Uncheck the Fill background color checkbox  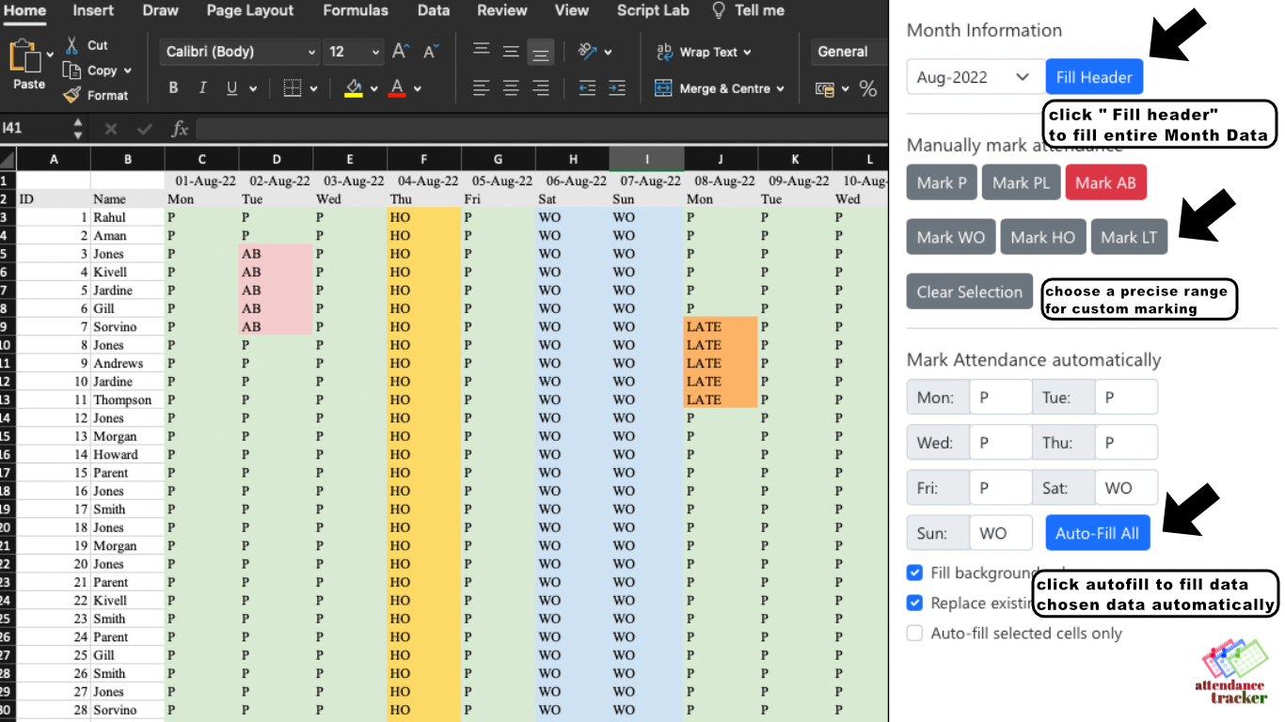pos(914,573)
